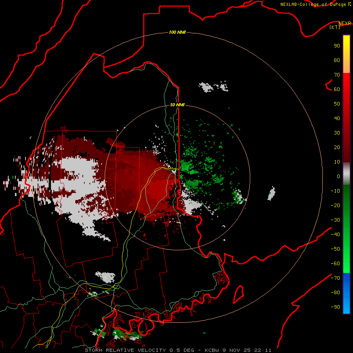This screenshot has width=353, height=353.
Task: Click the 80 value on velocity scale
Action: pos(337,60)
